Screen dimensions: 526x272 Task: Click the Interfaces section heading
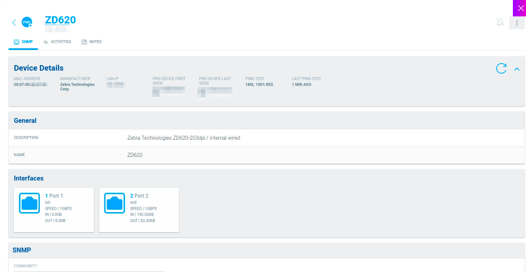[29, 178]
